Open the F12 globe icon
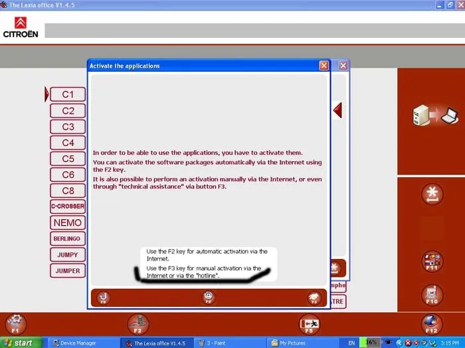 click(x=432, y=324)
